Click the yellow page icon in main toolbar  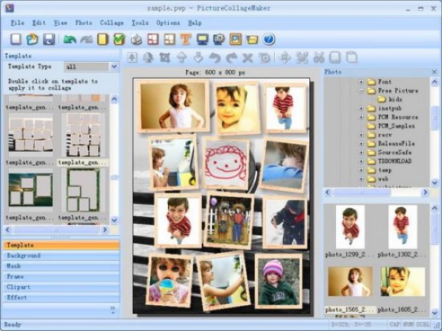coord(102,39)
